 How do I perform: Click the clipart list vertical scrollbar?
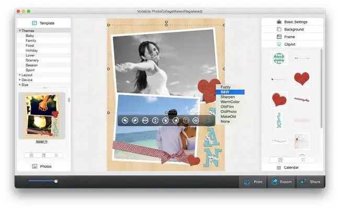click(x=321, y=88)
